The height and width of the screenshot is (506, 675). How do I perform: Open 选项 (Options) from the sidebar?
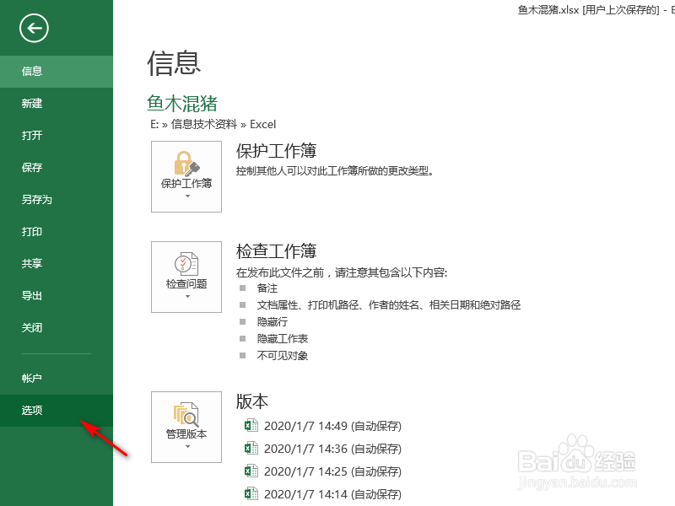click(x=31, y=411)
